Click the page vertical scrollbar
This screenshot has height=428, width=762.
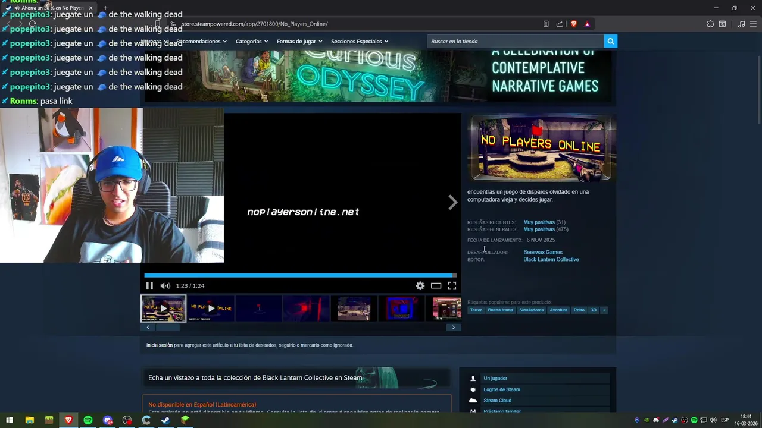pos(758,89)
